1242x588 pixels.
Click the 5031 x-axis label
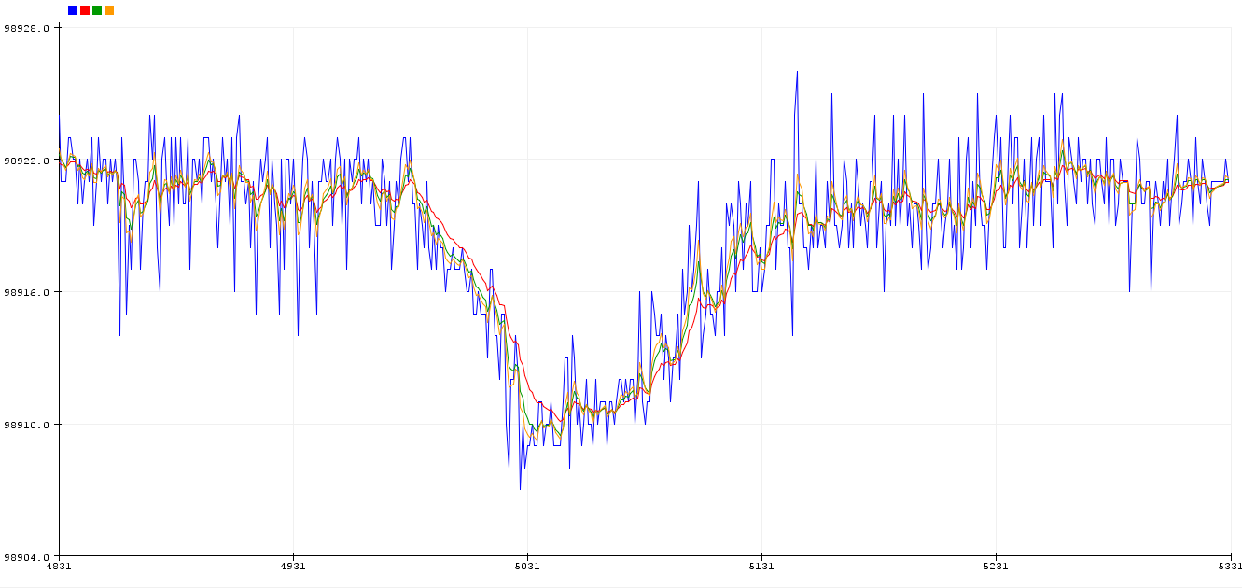[x=527, y=567]
